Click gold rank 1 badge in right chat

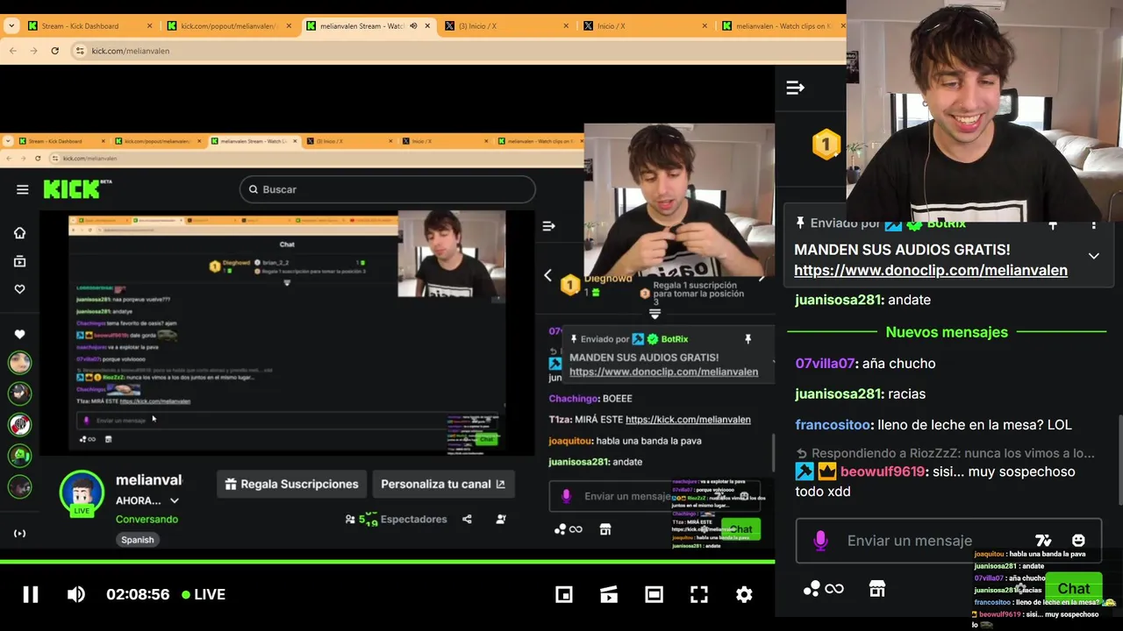pyautogui.click(x=826, y=144)
